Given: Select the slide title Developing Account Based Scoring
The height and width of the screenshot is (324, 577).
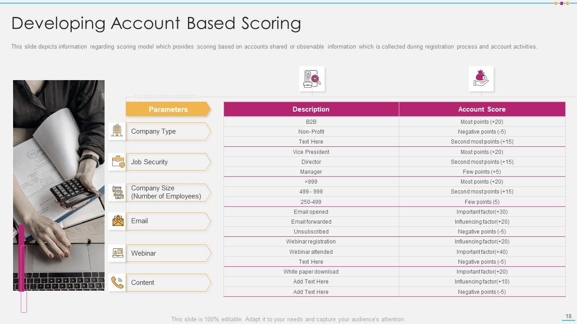Looking at the screenshot, I should click(156, 23).
